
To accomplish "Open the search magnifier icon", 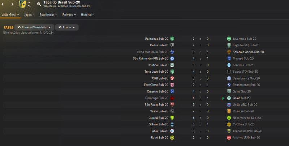I will click(39, 5).
